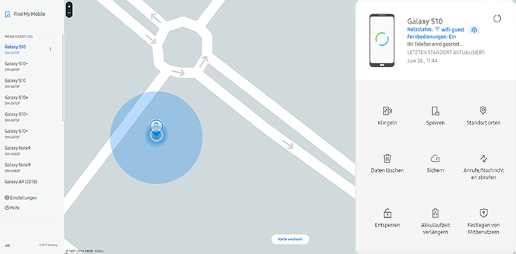Open the three-dot menu for Galaxy S10
This screenshot has width=516, height=254.
[x=50, y=49]
